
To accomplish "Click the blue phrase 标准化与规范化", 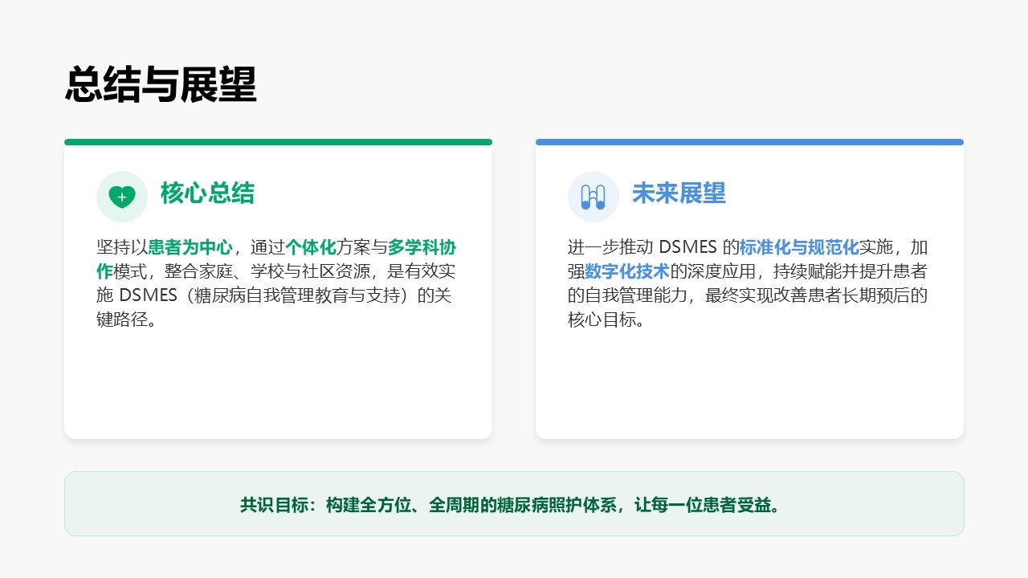I will (799, 247).
